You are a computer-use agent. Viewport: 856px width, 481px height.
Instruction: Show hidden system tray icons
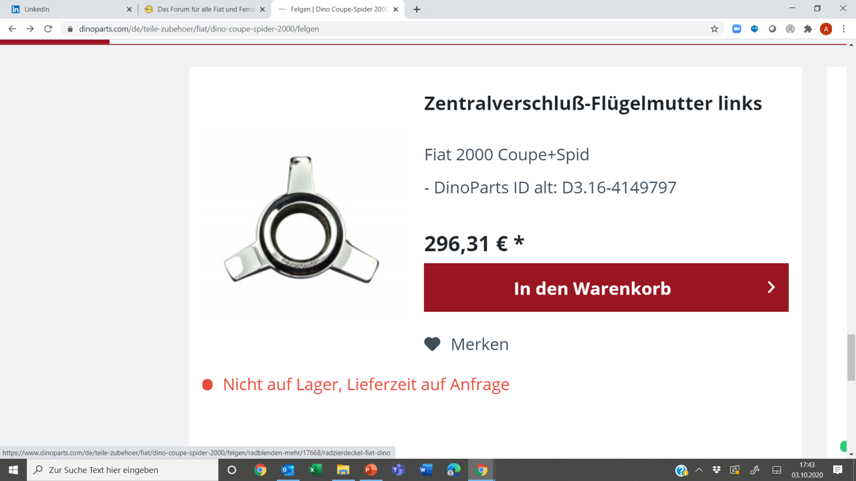[x=699, y=470]
